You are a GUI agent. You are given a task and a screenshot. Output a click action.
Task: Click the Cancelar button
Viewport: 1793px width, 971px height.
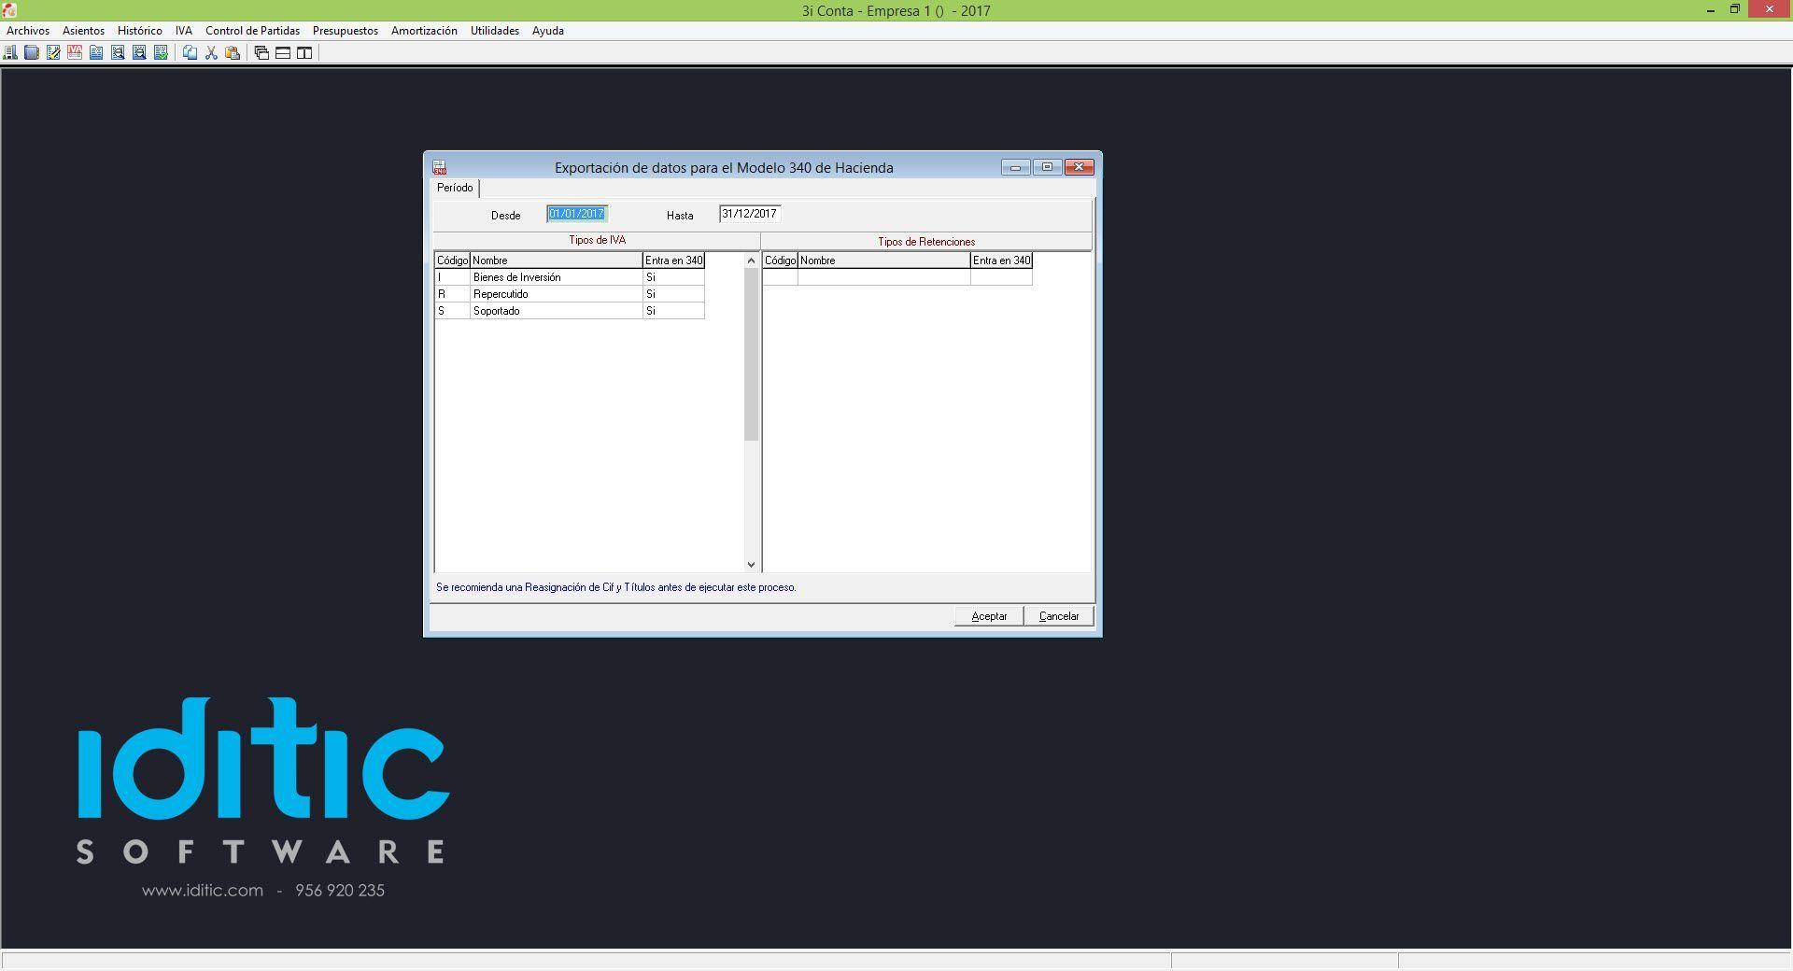[x=1059, y=616]
